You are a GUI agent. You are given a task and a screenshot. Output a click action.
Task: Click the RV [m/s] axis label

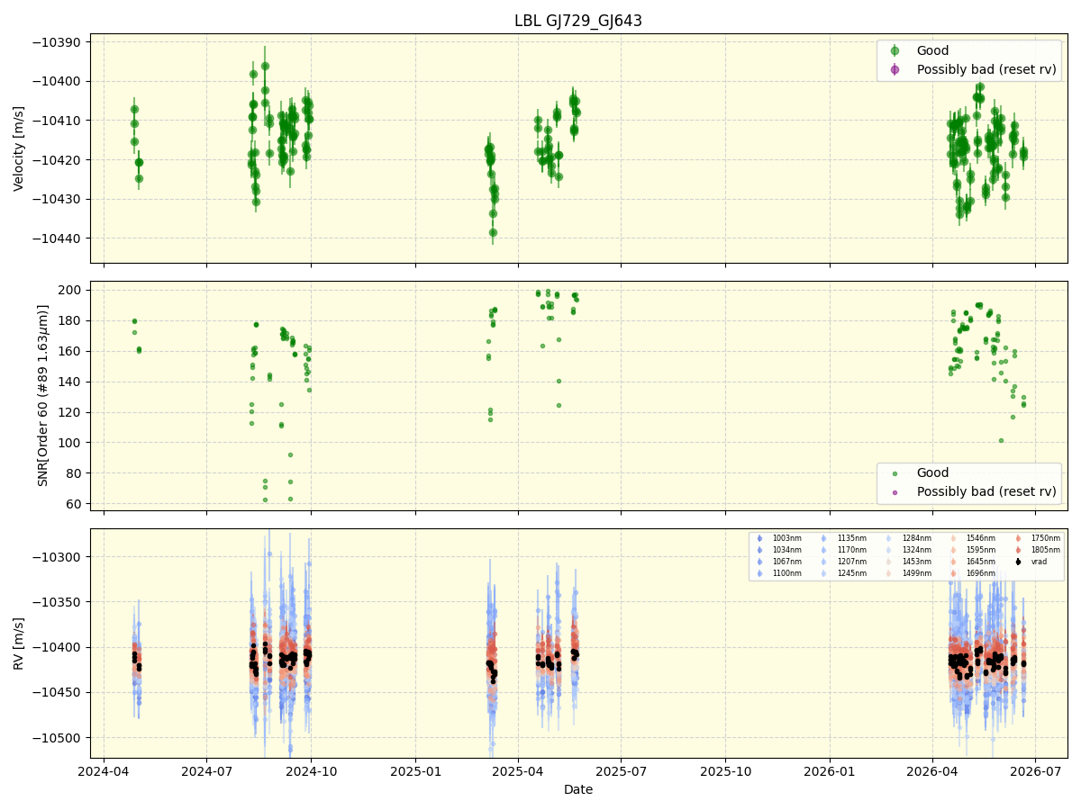click(x=19, y=643)
